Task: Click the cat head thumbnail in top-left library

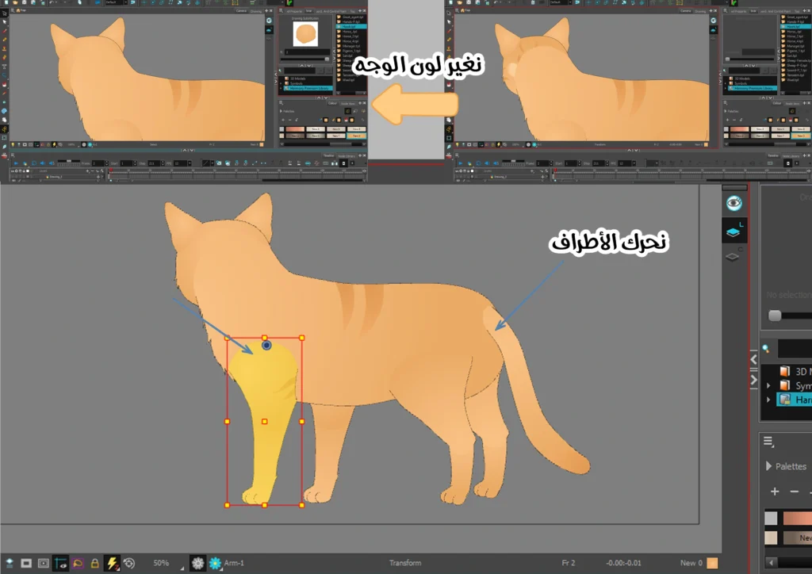Action: pos(305,34)
